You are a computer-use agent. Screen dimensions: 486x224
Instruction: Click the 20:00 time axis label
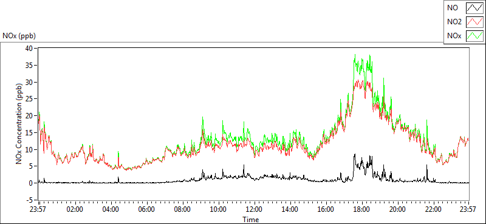397,209
